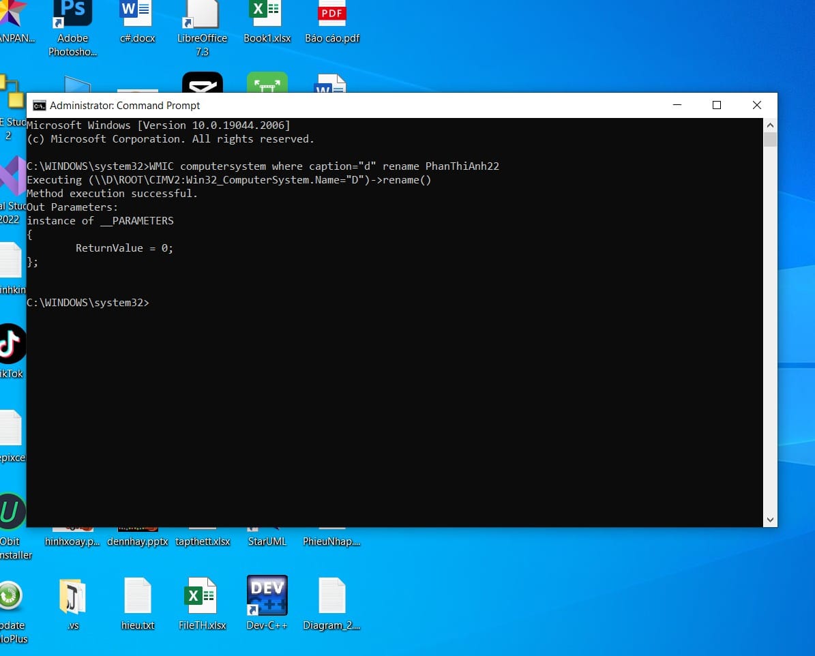Click the Executing Win32_ComputerSystem output line
Screen dimensions: 815x656
pyautogui.click(x=229, y=180)
